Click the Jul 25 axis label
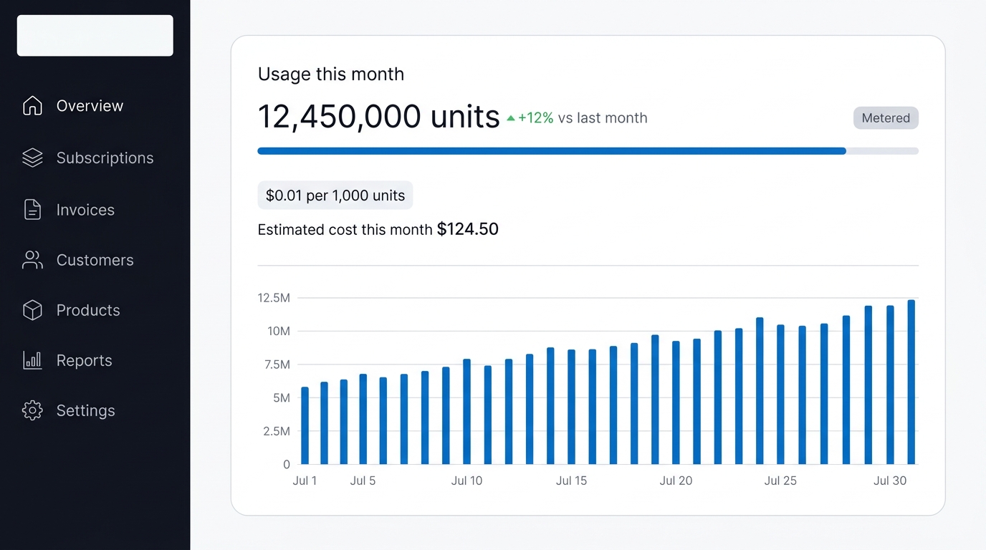The image size is (986, 550). [780, 481]
